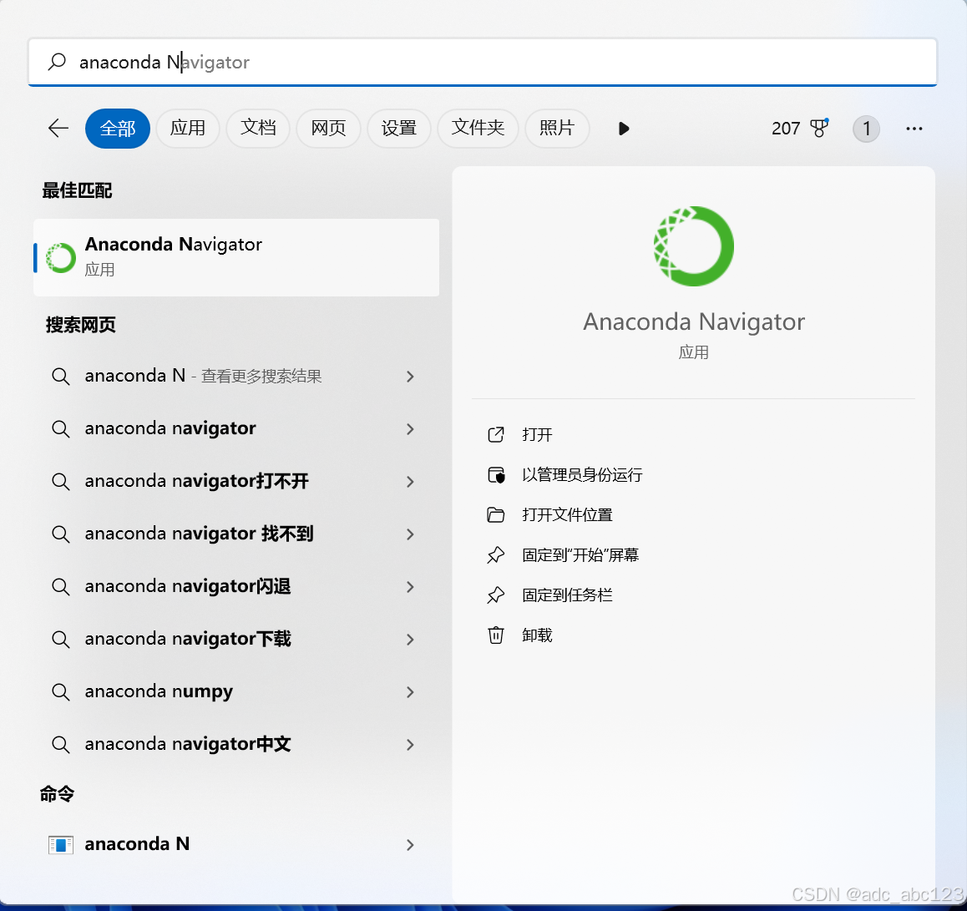Click the folder icon for file location

click(x=496, y=514)
